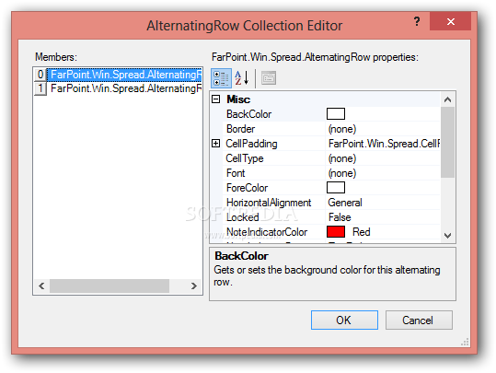
Task: Select the Locked property label
Action: [243, 217]
